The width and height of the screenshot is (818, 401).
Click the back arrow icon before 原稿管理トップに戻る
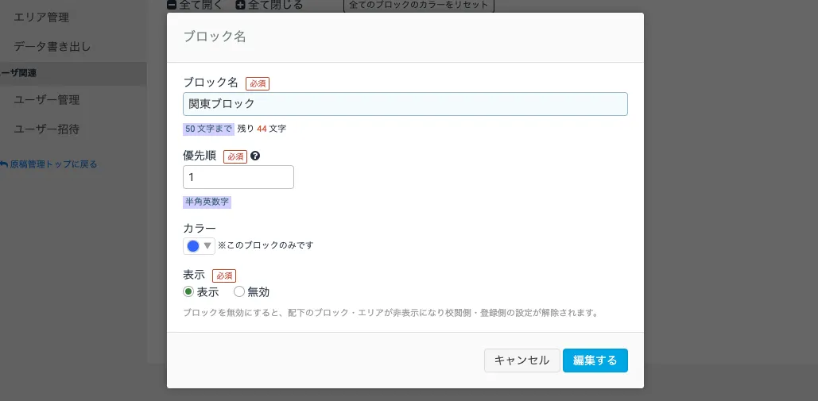[3, 164]
